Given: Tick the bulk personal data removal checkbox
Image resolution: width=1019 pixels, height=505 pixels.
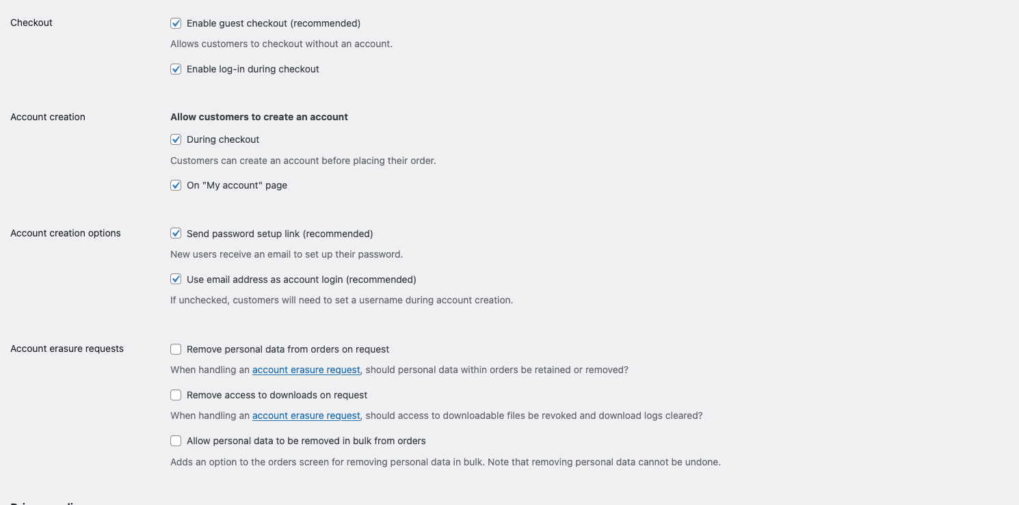Looking at the screenshot, I should pyautogui.click(x=176, y=441).
